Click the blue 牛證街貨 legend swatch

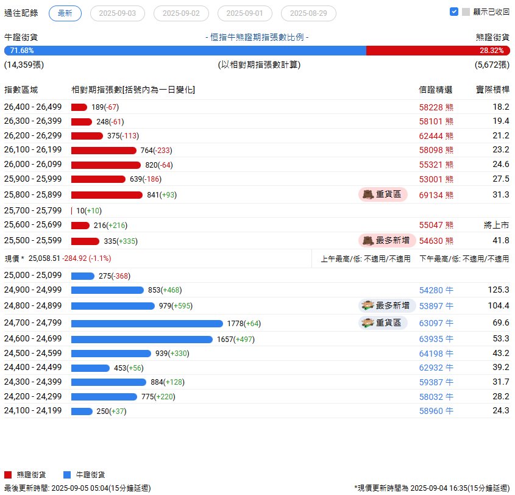(67, 475)
